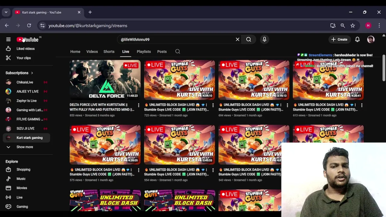Viewport: 386px width, 217px height.
Task: Open Shopping in Explore
Action: tap(27, 169)
